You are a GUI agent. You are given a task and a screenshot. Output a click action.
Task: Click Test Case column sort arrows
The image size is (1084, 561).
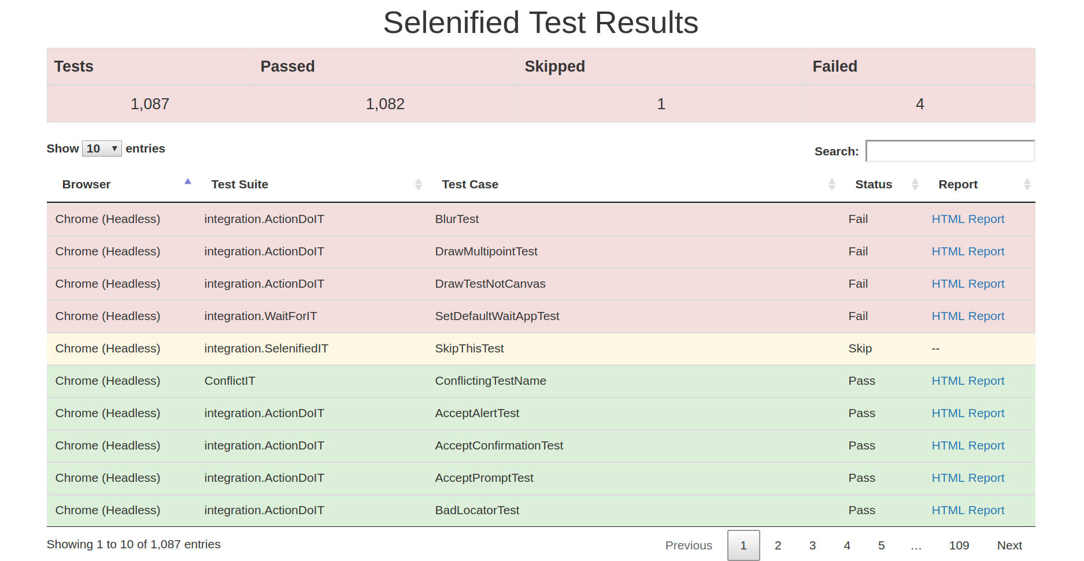click(831, 184)
